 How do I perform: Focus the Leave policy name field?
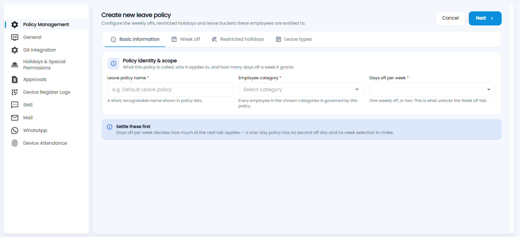click(x=170, y=89)
